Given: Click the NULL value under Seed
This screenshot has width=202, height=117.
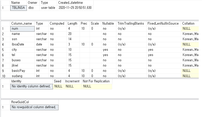Looking at the screenshot, I should pyautogui.click(x=58, y=86).
